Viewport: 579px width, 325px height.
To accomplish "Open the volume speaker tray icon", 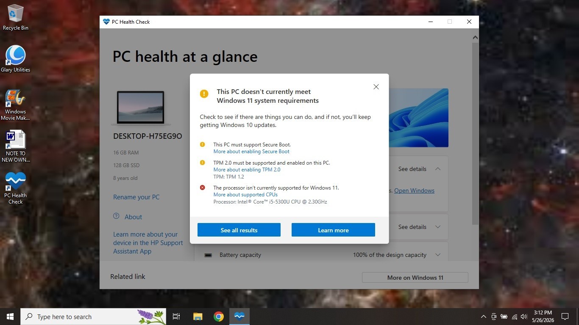I will 524,317.
